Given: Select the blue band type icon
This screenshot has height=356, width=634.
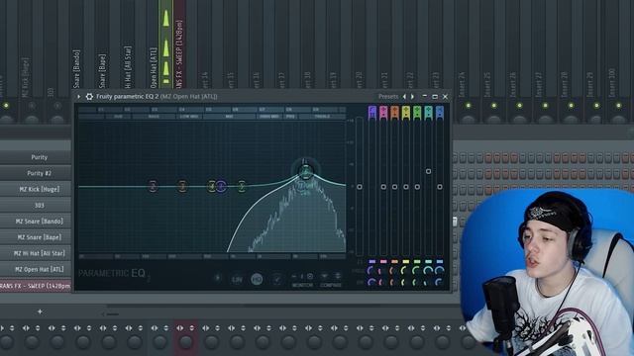Looking at the screenshot, I should [x=440, y=112].
